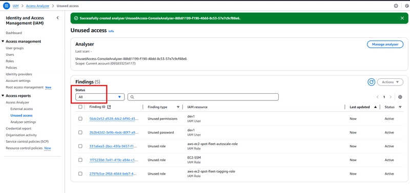410x193 pixels.
Task: Open table preferences gear icon
Action: [400, 97]
